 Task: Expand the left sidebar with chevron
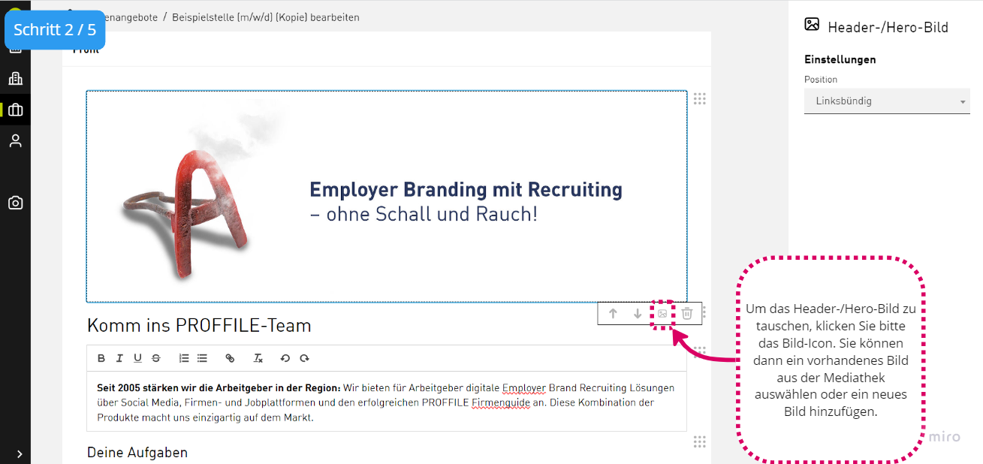pyautogui.click(x=20, y=453)
